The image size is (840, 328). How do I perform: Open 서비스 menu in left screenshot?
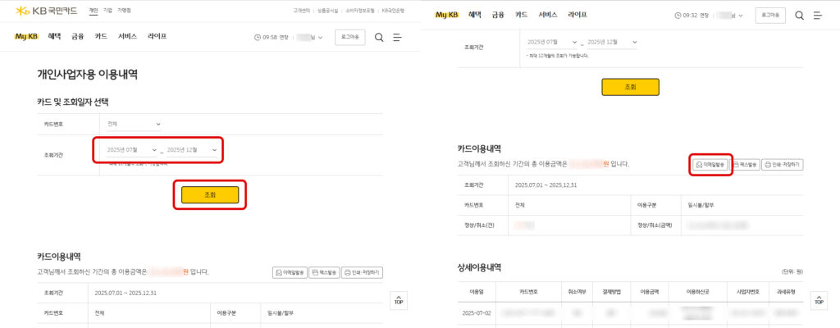point(127,36)
